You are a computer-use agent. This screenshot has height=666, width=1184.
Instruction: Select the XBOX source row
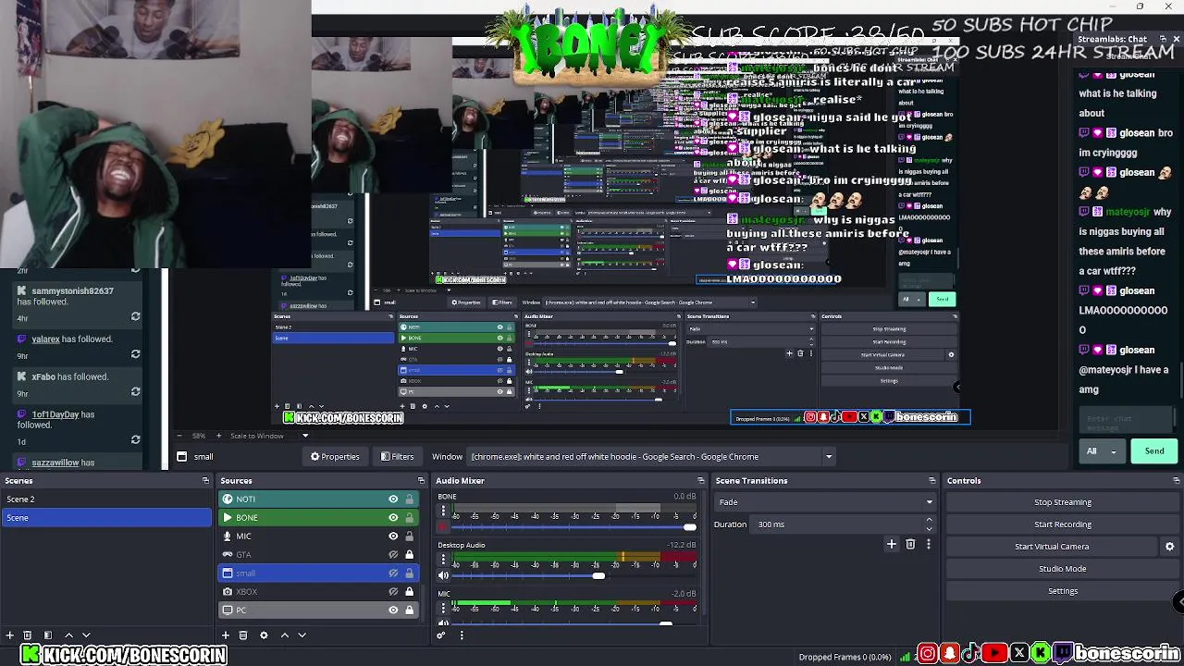click(x=317, y=592)
